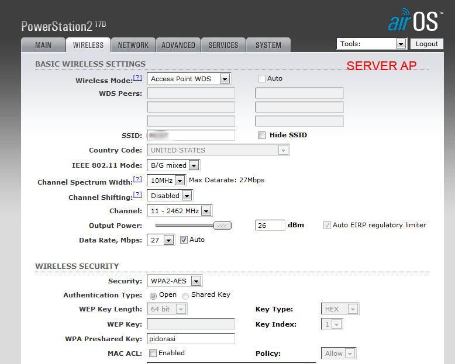Click the Output Power slider handle
This screenshot has height=364, width=455.
click(x=223, y=226)
